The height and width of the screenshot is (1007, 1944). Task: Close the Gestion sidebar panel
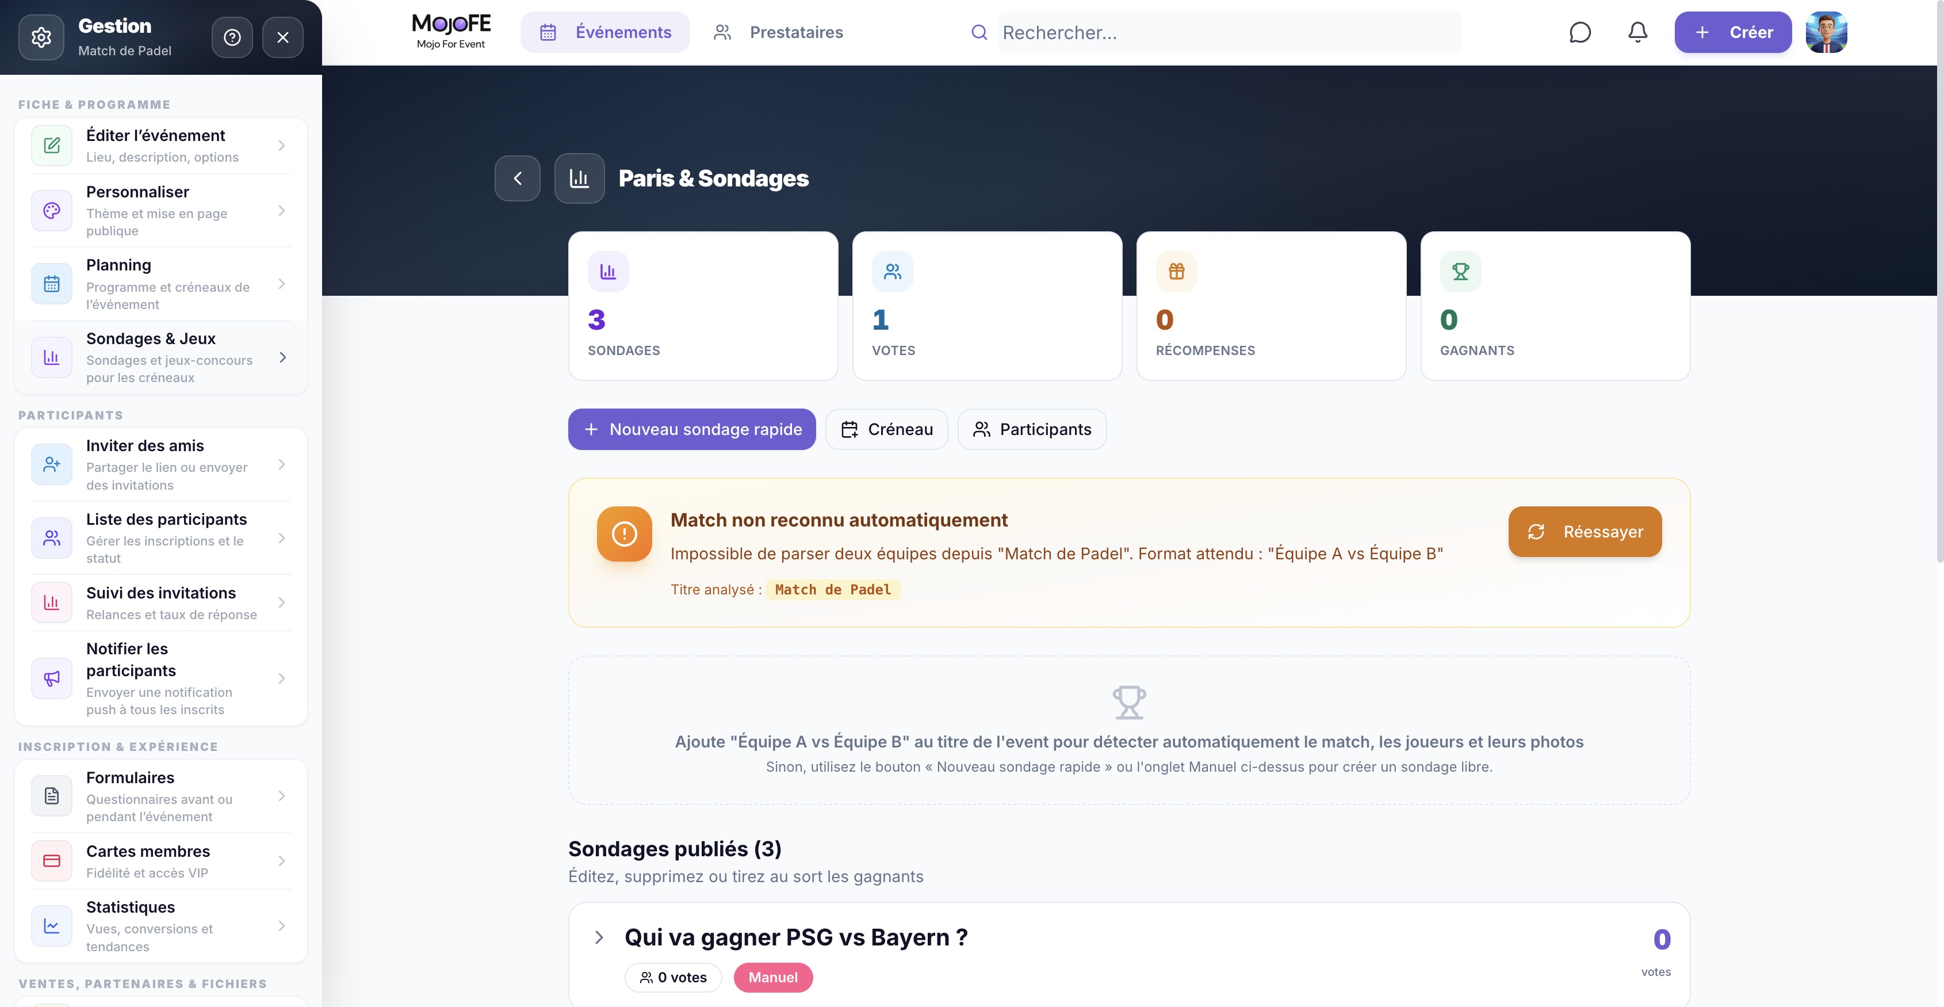(283, 37)
